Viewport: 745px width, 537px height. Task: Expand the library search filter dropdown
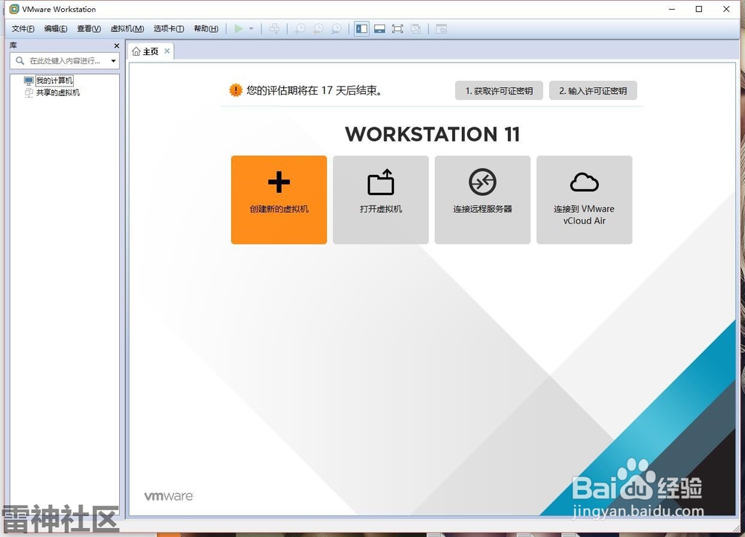pos(113,61)
